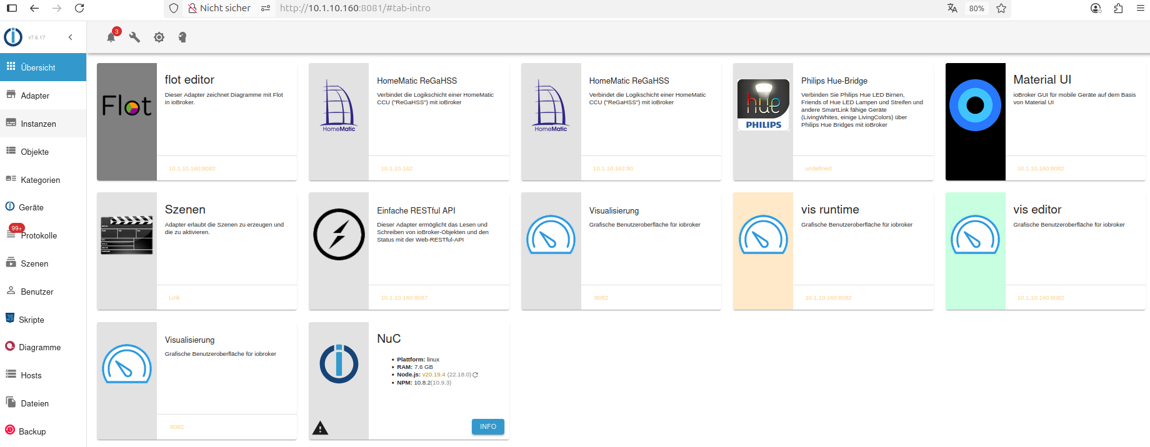Click the 80% zoom indicator
The image size is (1150, 447).
[977, 9]
